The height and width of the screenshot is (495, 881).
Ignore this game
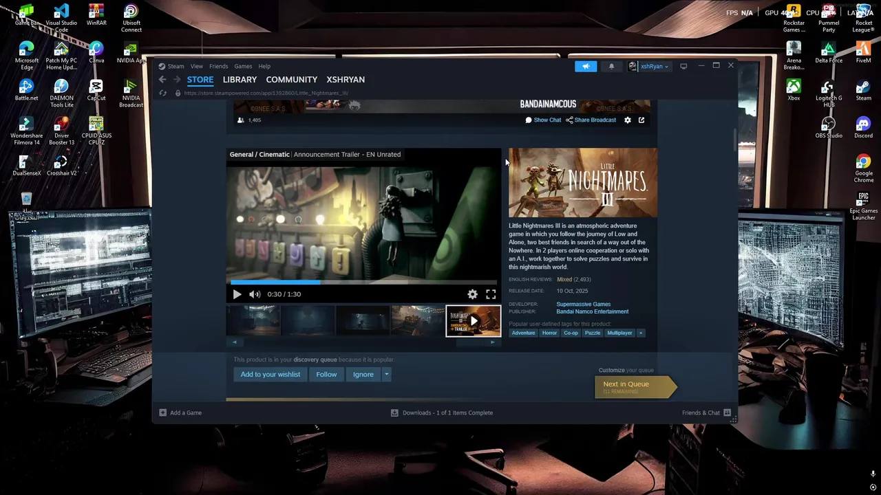[x=363, y=375]
